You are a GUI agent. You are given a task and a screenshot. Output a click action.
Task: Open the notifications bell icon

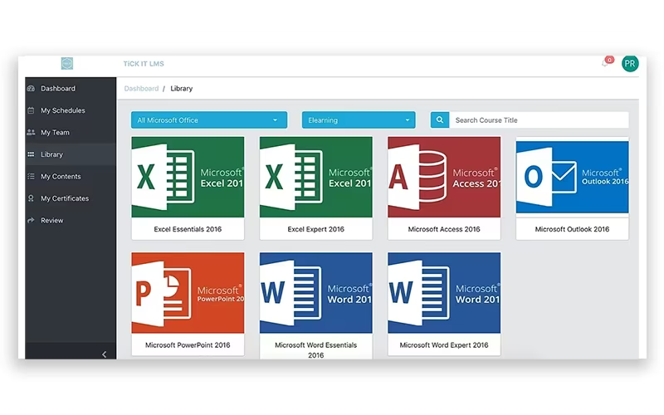click(605, 64)
